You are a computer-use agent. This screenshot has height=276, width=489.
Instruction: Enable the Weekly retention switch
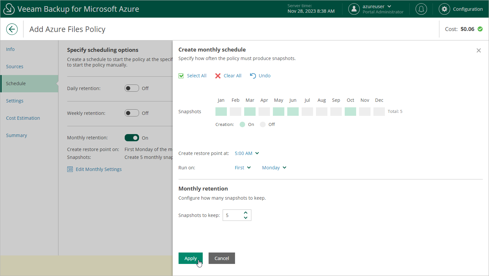pos(132,113)
